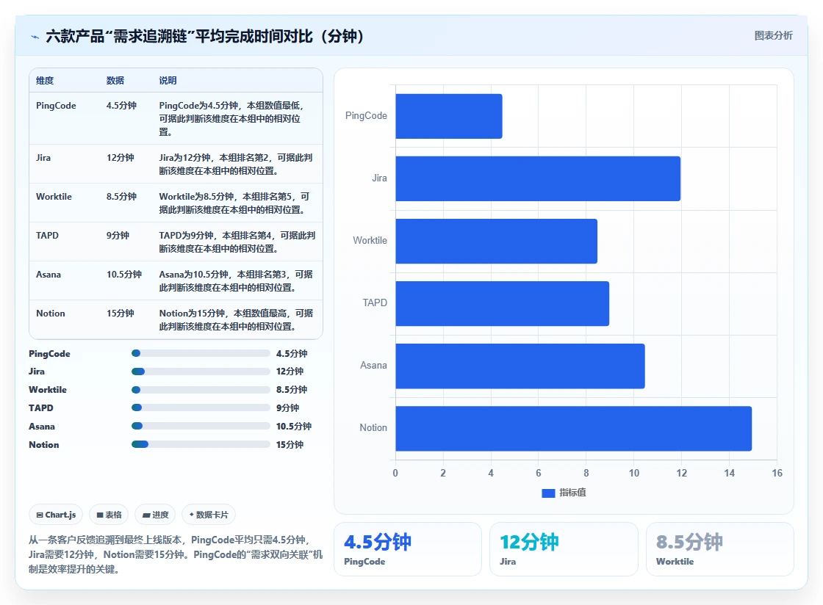Image resolution: width=823 pixels, height=605 pixels.
Task: Click the Worktile bar in chart
Action: 497,241
